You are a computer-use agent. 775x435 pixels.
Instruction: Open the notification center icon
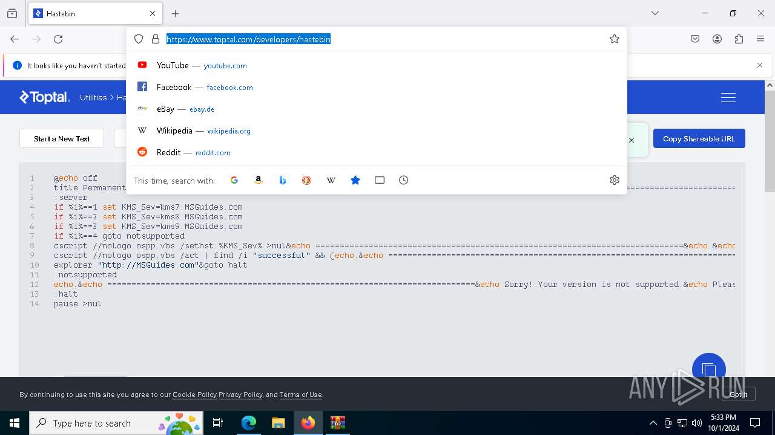(755, 423)
